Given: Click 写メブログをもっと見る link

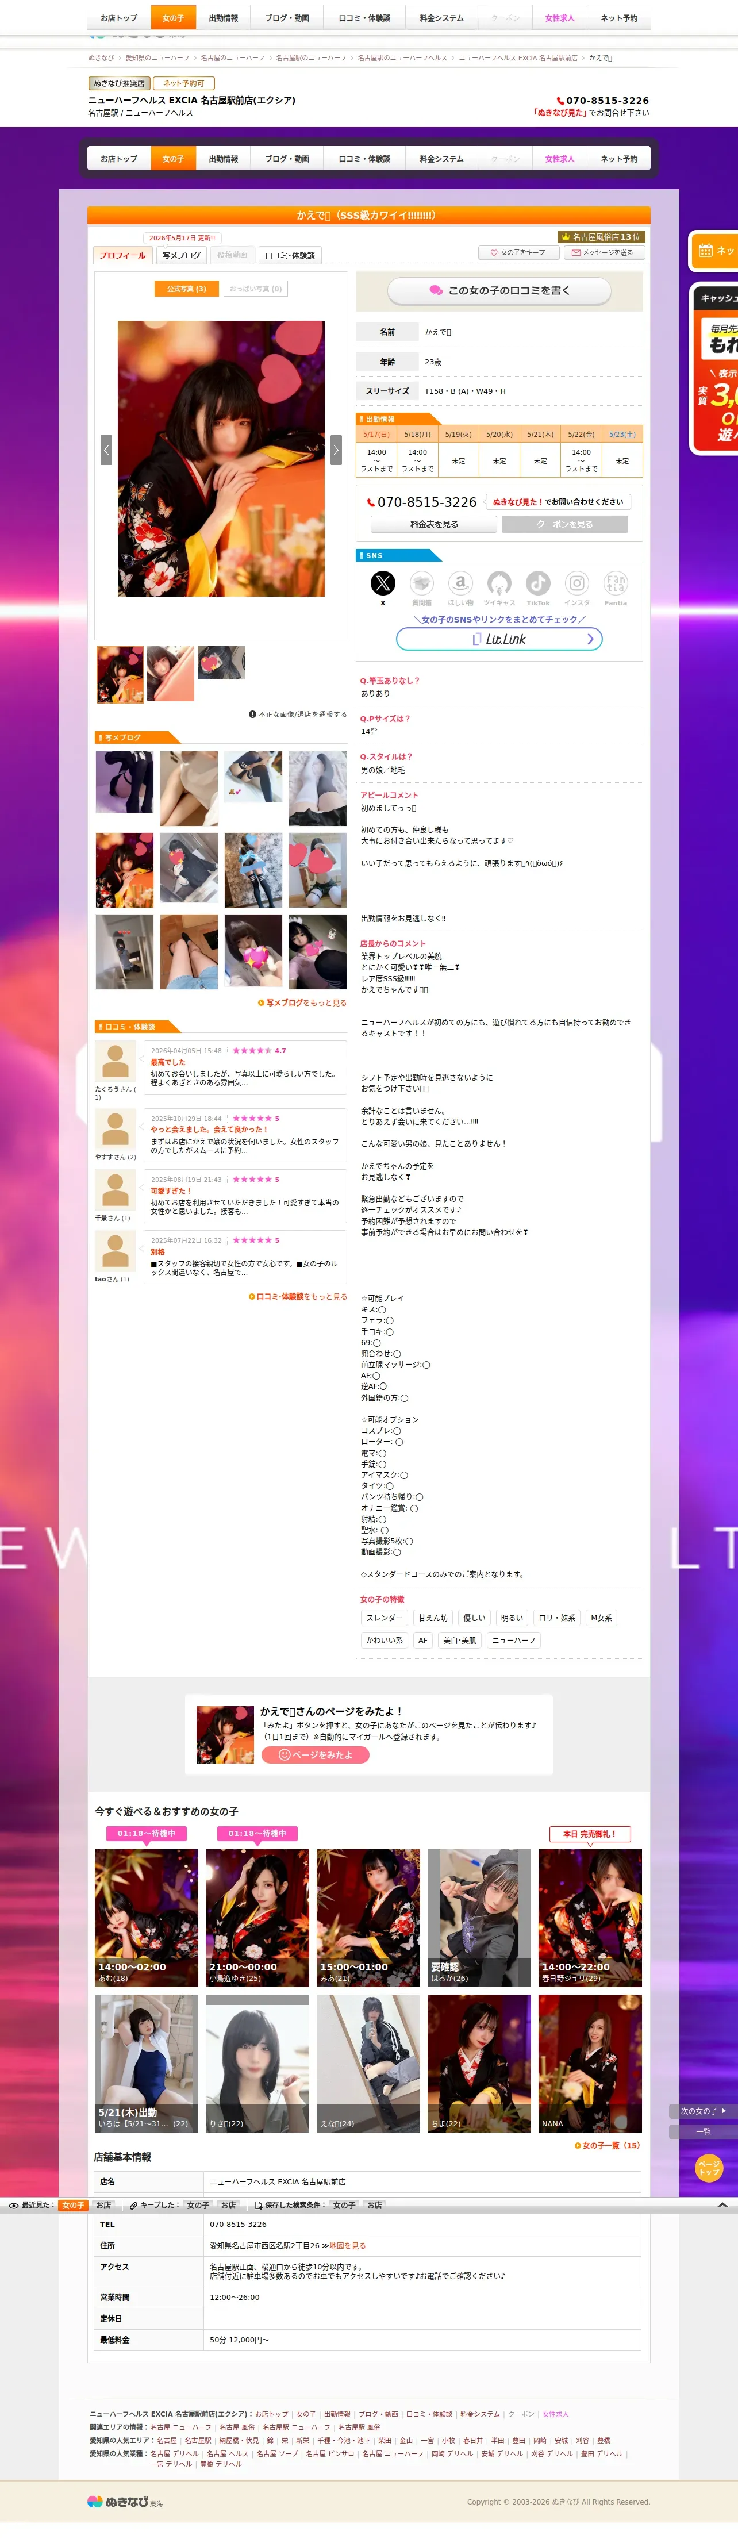Looking at the screenshot, I should click(x=302, y=1002).
